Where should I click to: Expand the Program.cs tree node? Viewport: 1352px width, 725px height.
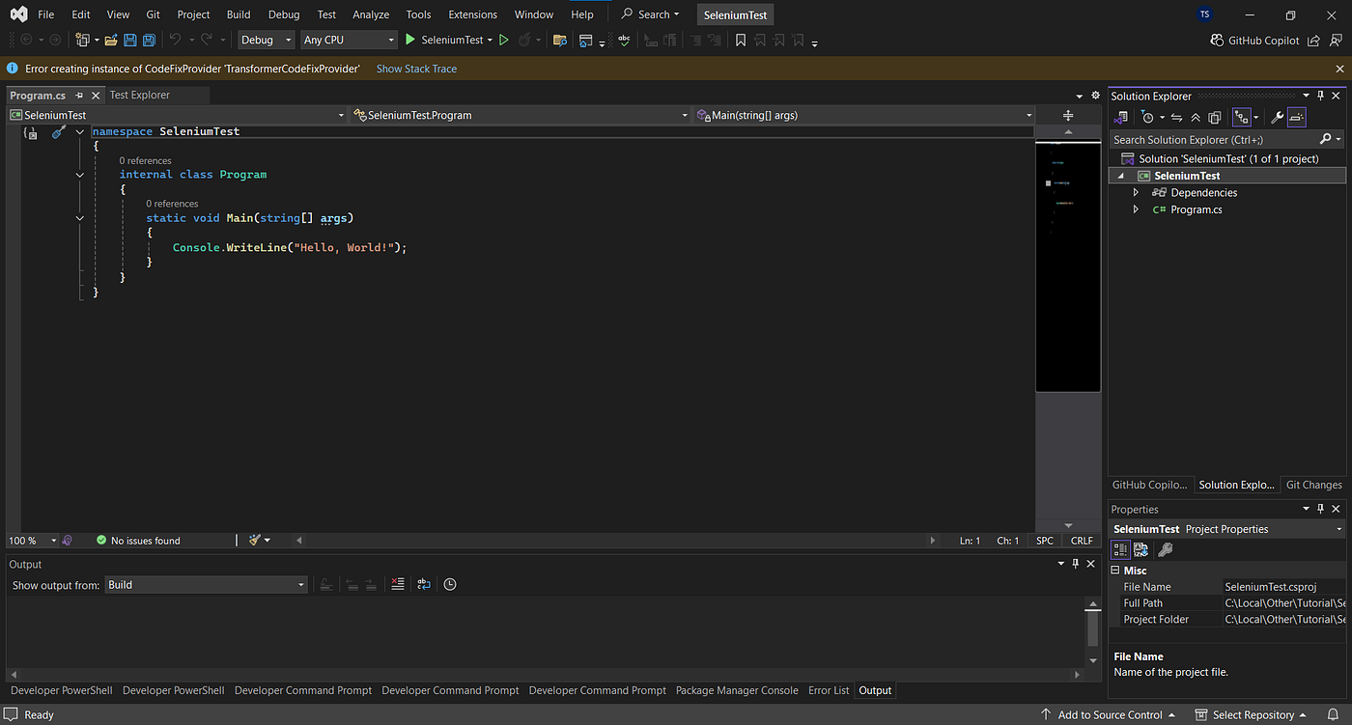coord(1136,209)
